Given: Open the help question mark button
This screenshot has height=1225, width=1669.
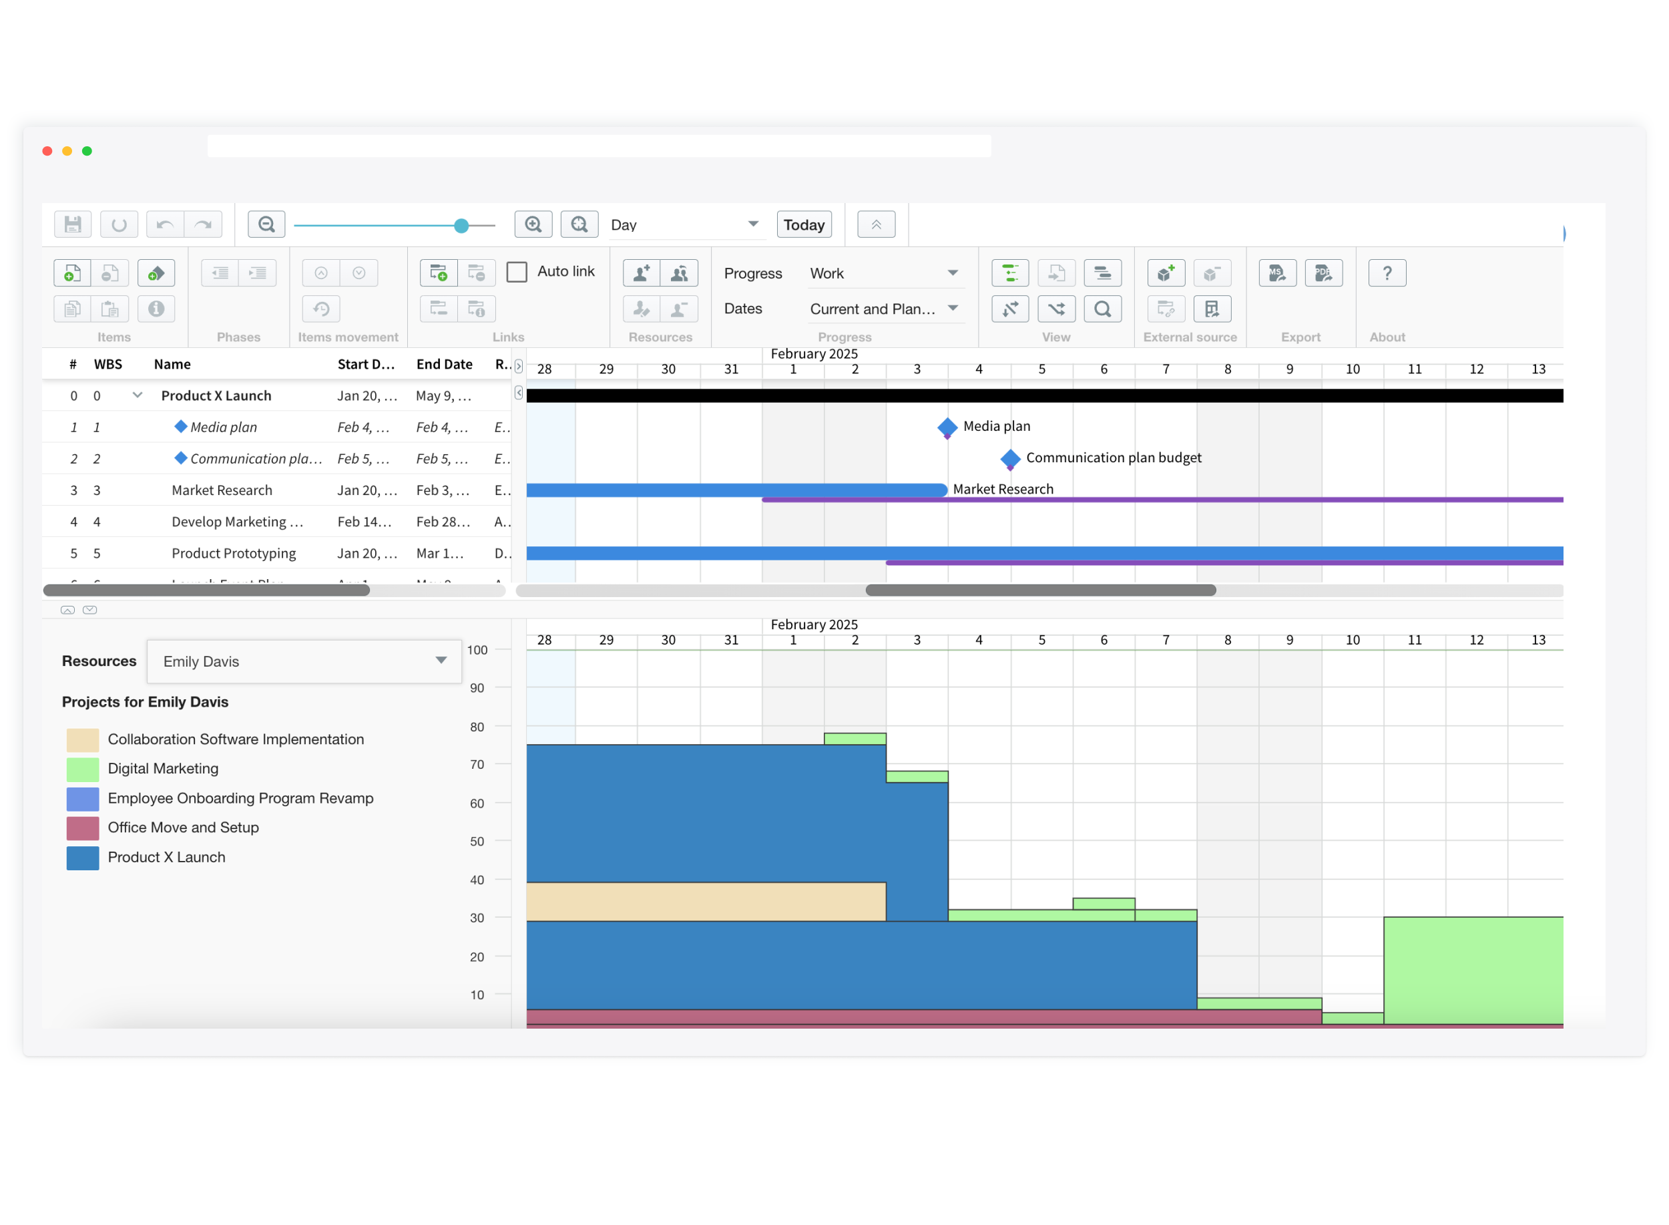Looking at the screenshot, I should pos(1387,274).
